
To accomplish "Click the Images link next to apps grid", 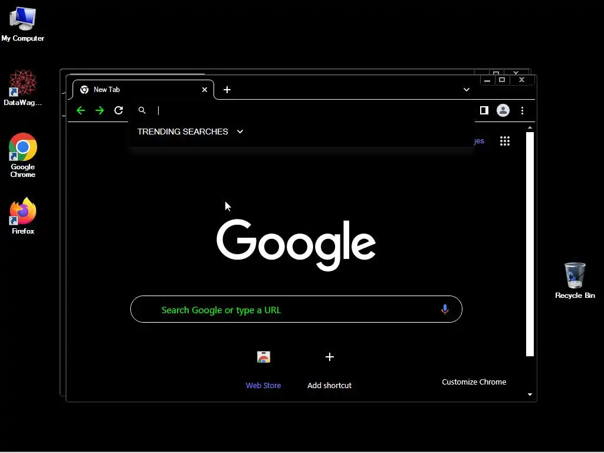I will (x=479, y=141).
